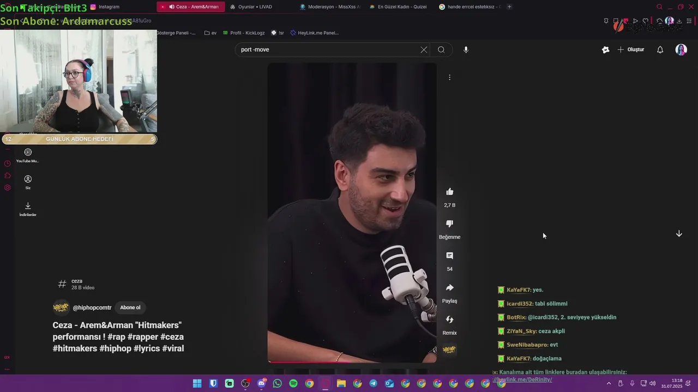Open File Explorer from the taskbar
This screenshot has width=698, height=392.
tap(341, 383)
